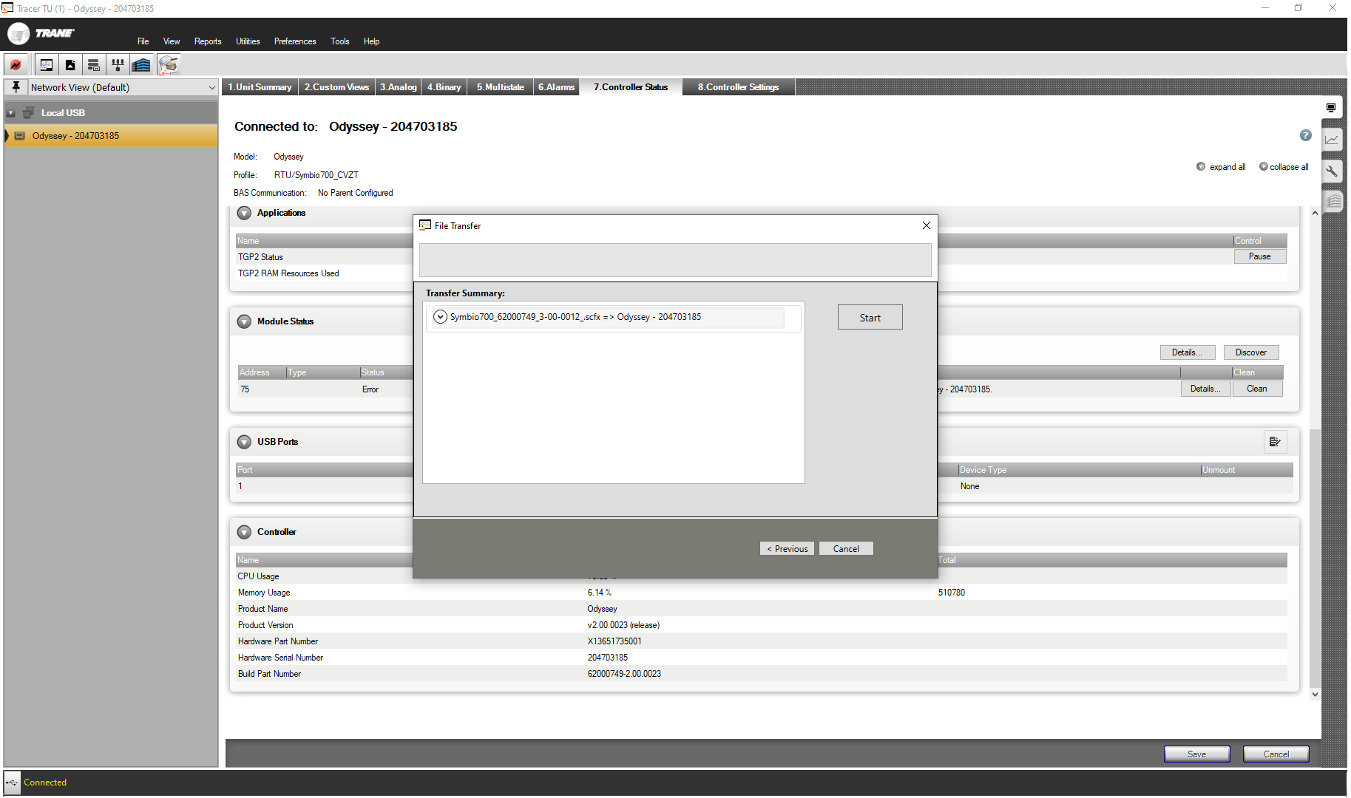Click Cancel next to the Save button
This screenshot has width=1351, height=798.
point(1276,754)
